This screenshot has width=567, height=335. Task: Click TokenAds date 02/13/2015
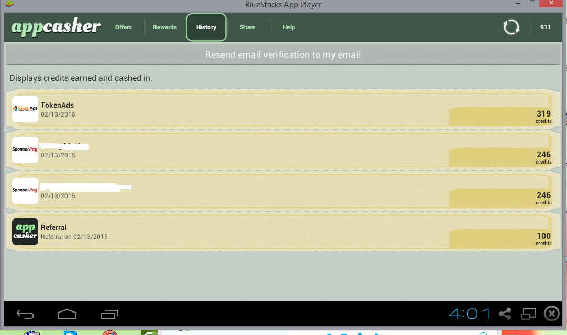[58, 114]
